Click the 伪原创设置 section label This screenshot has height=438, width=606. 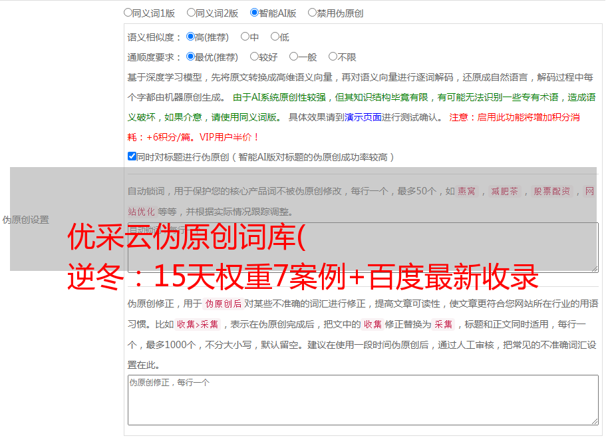pos(25,220)
